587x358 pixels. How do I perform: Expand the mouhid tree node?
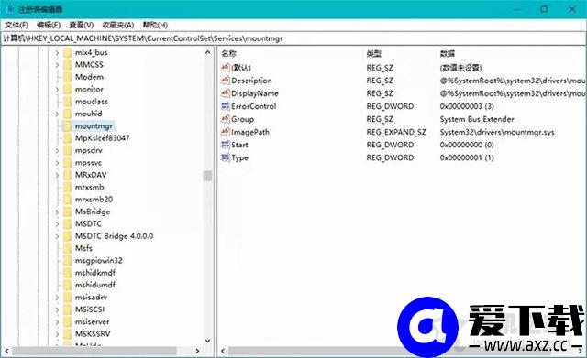click(57, 114)
